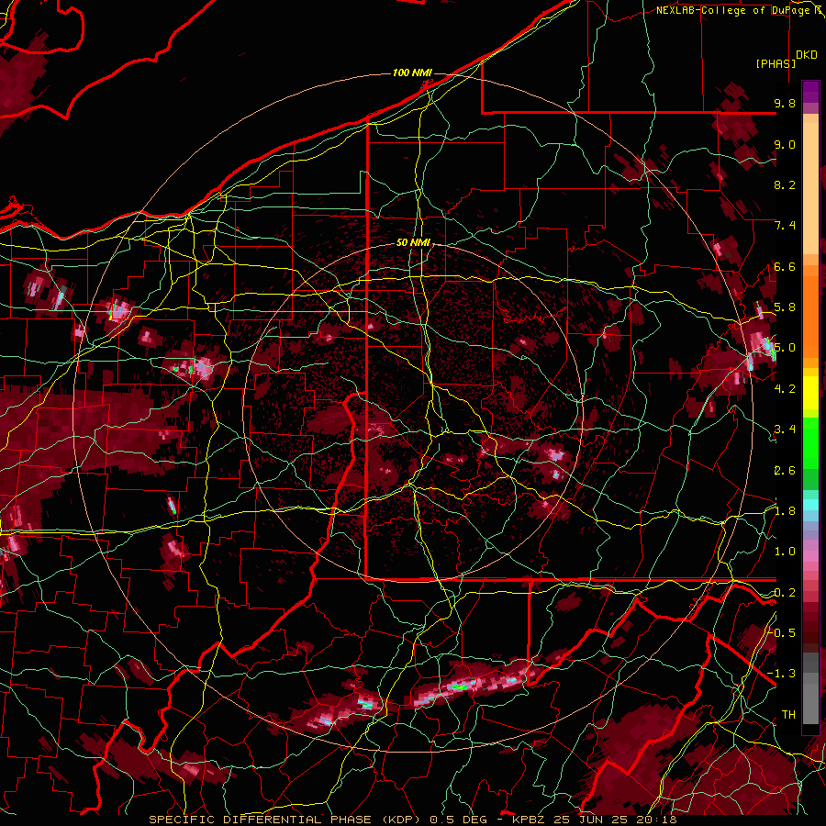Click the -1.3 value on the scale

(x=781, y=674)
